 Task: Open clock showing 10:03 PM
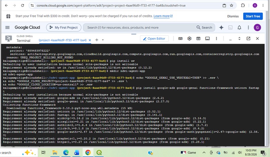click(251, 153)
